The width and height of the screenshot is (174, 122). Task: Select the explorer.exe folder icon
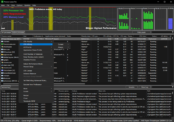click(2, 54)
